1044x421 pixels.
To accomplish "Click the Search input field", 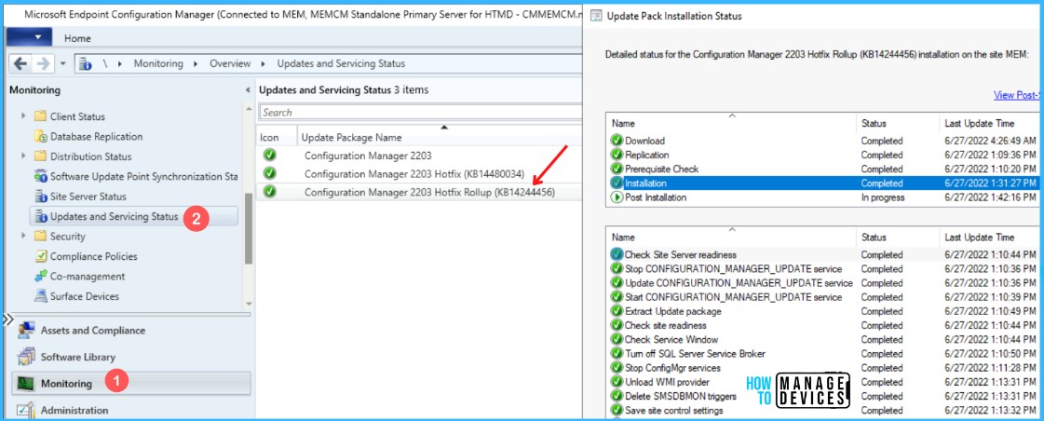I will click(421, 113).
